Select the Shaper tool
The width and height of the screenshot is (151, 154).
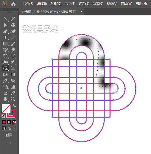[x=5, y=50]
